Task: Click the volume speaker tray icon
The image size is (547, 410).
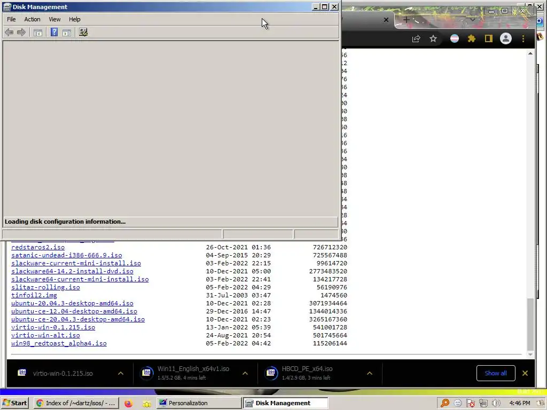Action: pos(496,404)
